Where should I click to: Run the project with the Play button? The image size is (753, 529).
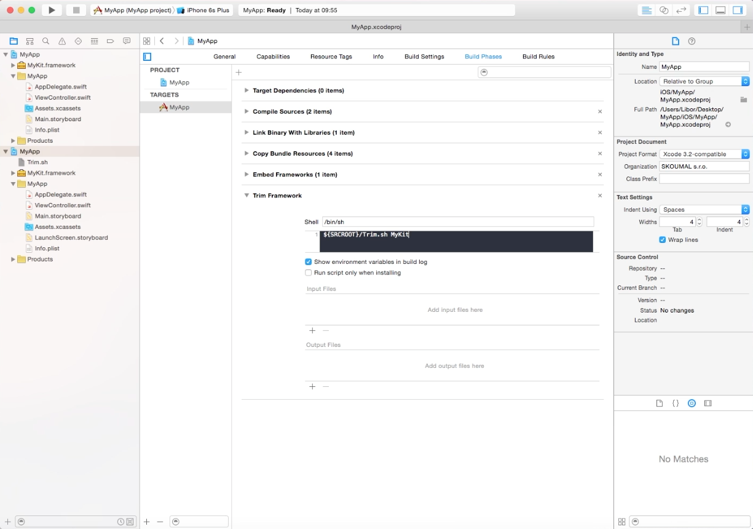pos(52,10)
